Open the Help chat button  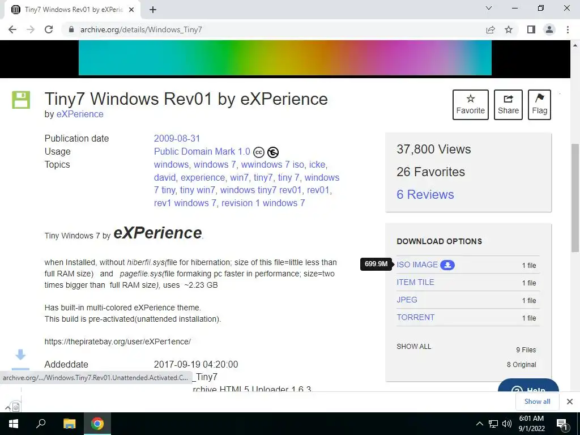[528, 386]
